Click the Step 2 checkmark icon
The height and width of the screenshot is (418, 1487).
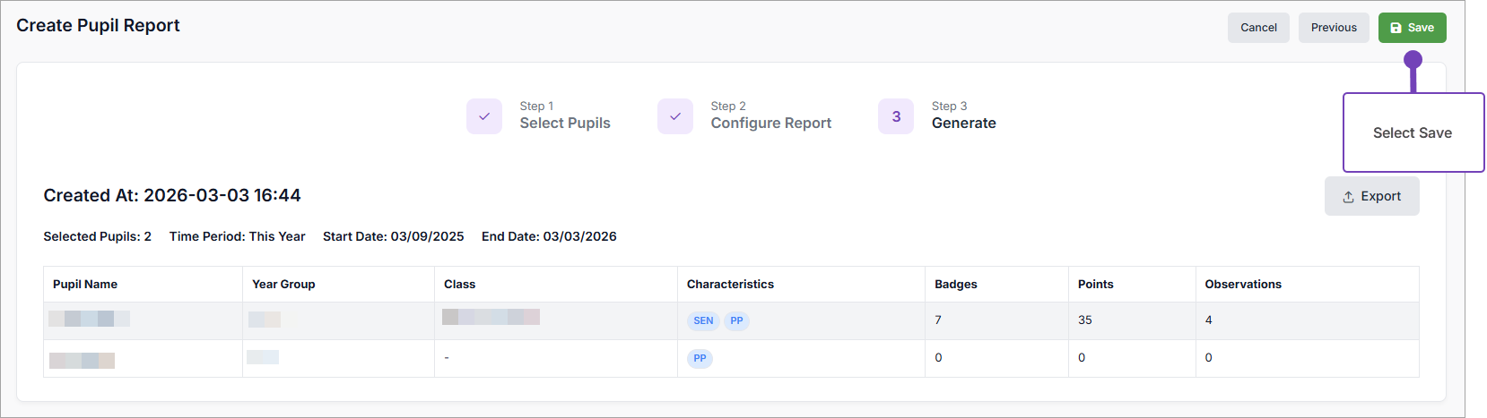(x=675, y=116)
